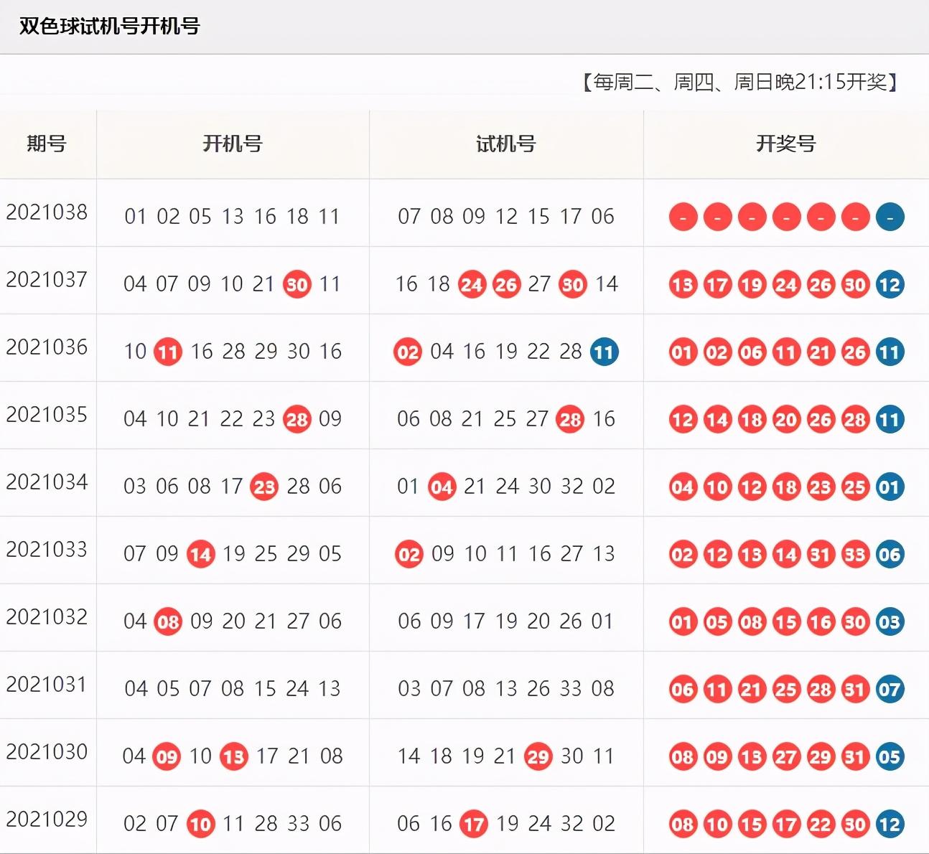Click red ball 33 in 2021033 开奖号
This screenshot has height=854, width=929.
(x=855, y=555)
